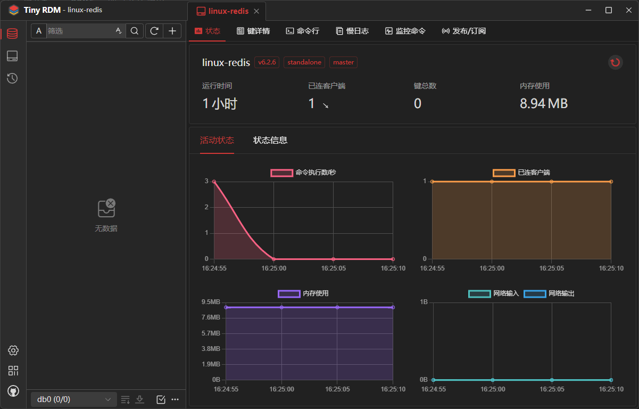639x409 pixels.
Task: Switch to the 状态信息 tab
Action: click(x=270, y=140)
